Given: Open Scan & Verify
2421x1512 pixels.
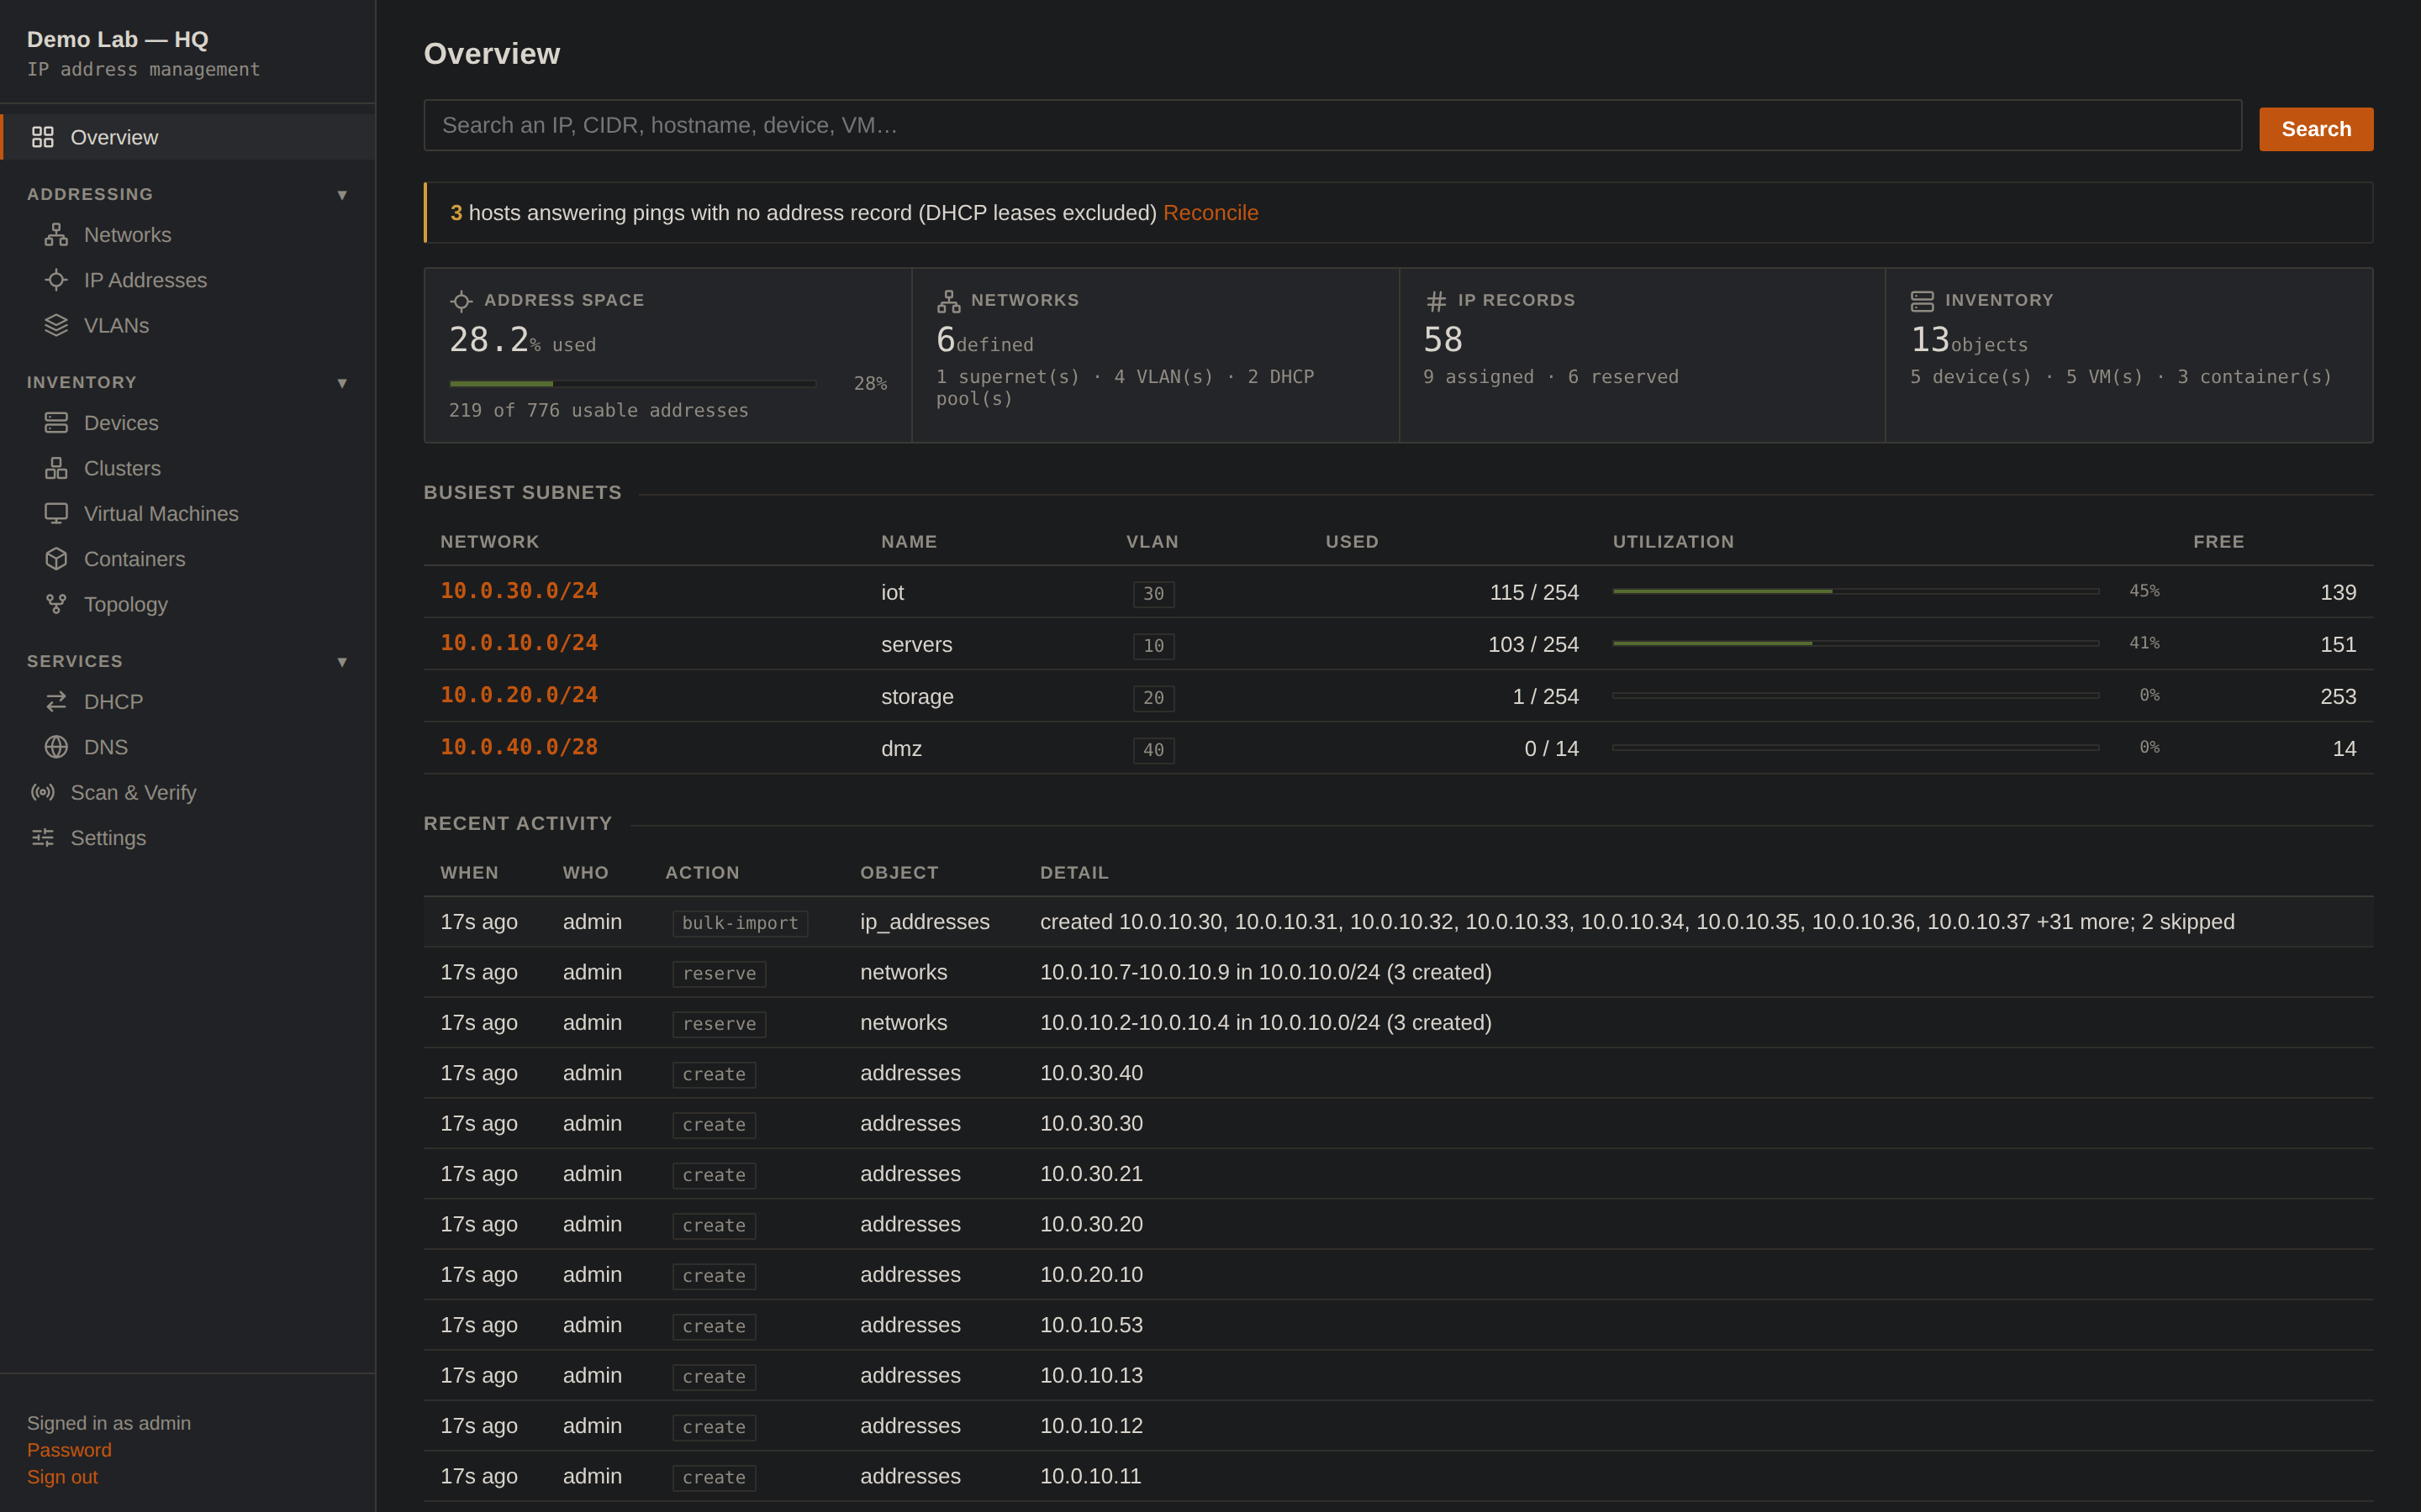Looking at the screenshot, I should pyautogui.click(x=133, y=792).
